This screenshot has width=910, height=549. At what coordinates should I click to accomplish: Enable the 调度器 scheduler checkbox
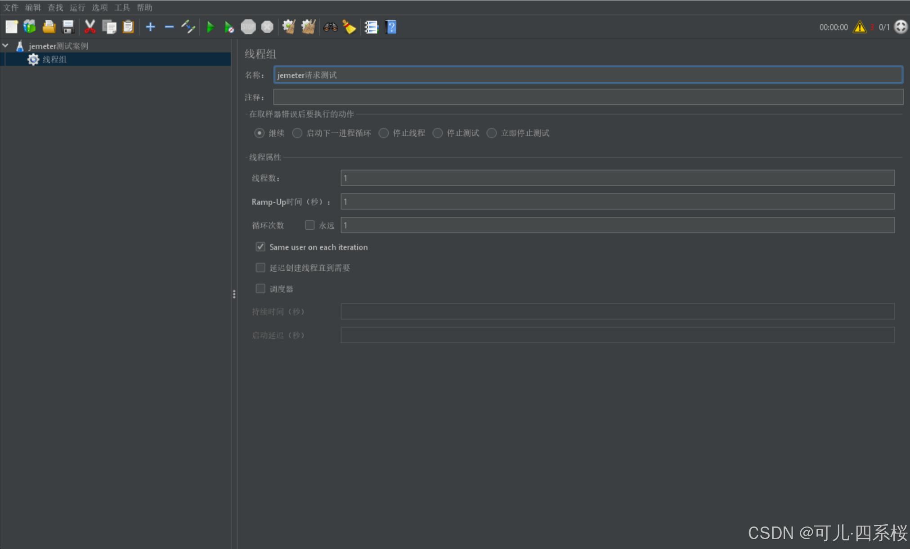pyautogui.click(x=260, y=289)
